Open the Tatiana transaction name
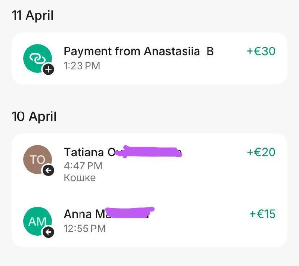The height and width of the screenshot is (266, 299). tap(89, 152)
